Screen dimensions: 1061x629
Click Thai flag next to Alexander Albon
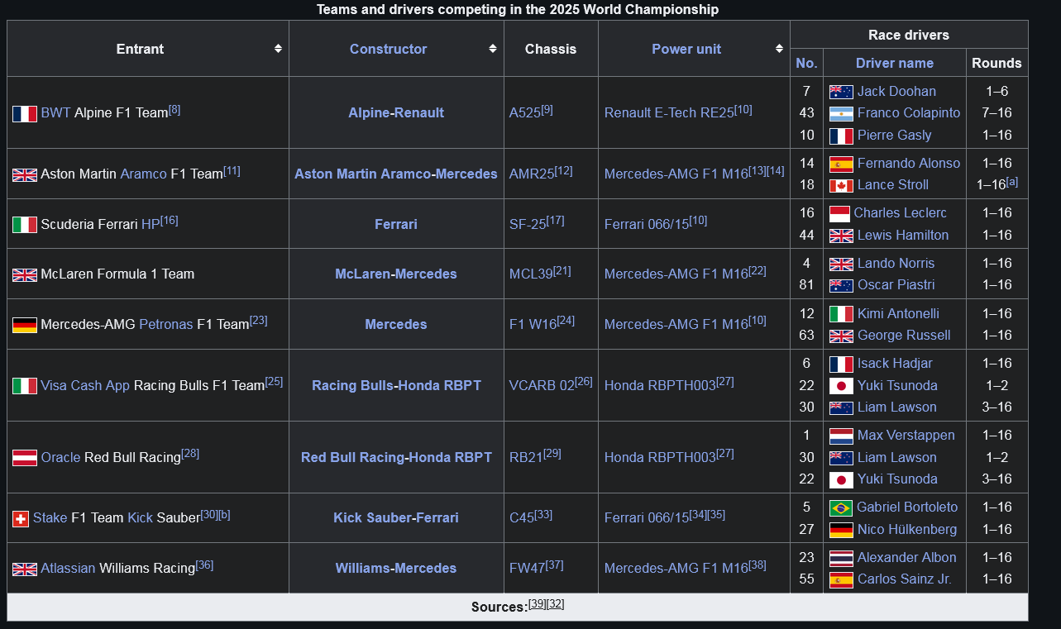pyautogui.click(x=841, y=558)
